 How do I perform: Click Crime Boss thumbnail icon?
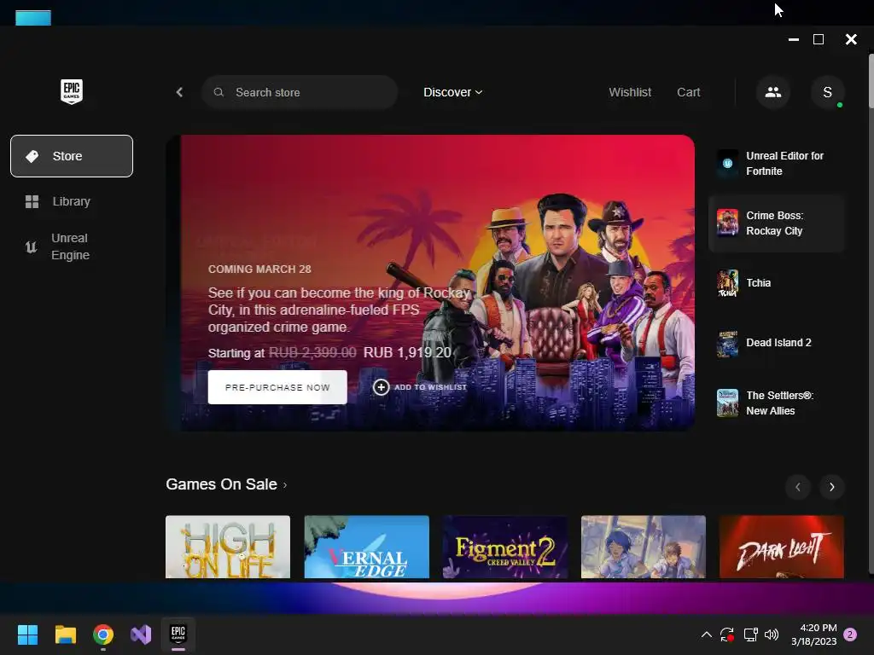point(727,223)
